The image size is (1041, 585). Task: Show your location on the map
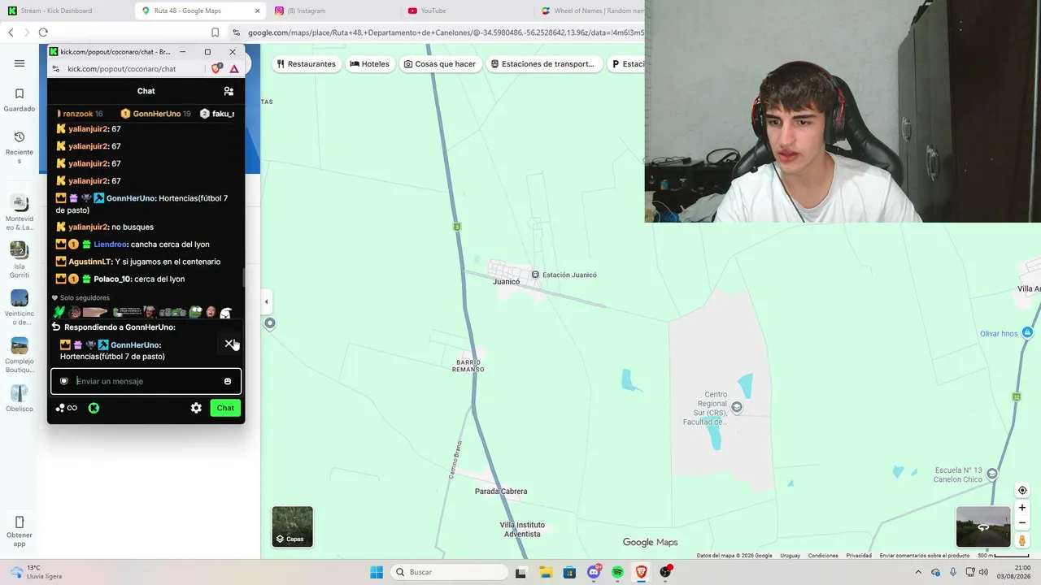click(1022, 491)
